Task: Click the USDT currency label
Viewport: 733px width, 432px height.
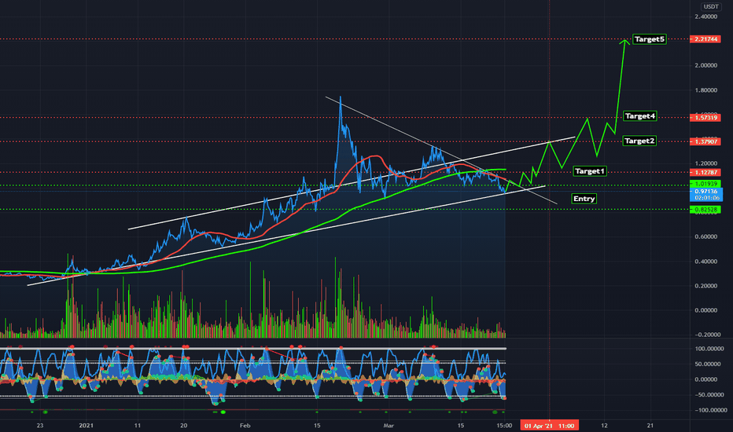Action: point(711,6)
